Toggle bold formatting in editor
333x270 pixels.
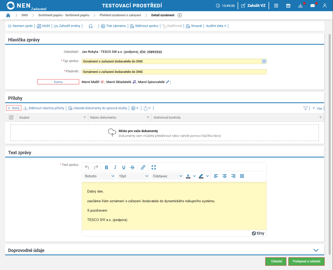point(107,167)
